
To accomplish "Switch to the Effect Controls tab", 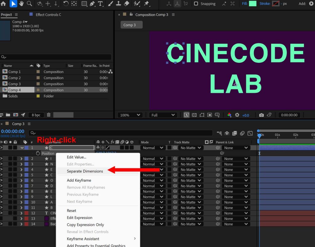I will pyautogui.click(x=48, y=15).
